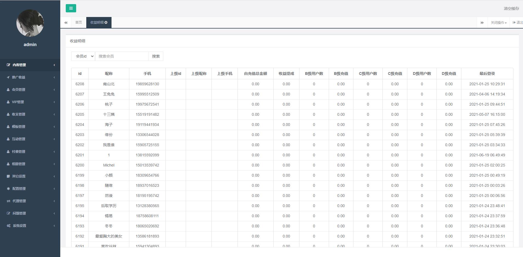Click the forward tabs right arrow icon
Image resolution: width=523 pixels, height=257 pixels.
click(x=482, y=22)
